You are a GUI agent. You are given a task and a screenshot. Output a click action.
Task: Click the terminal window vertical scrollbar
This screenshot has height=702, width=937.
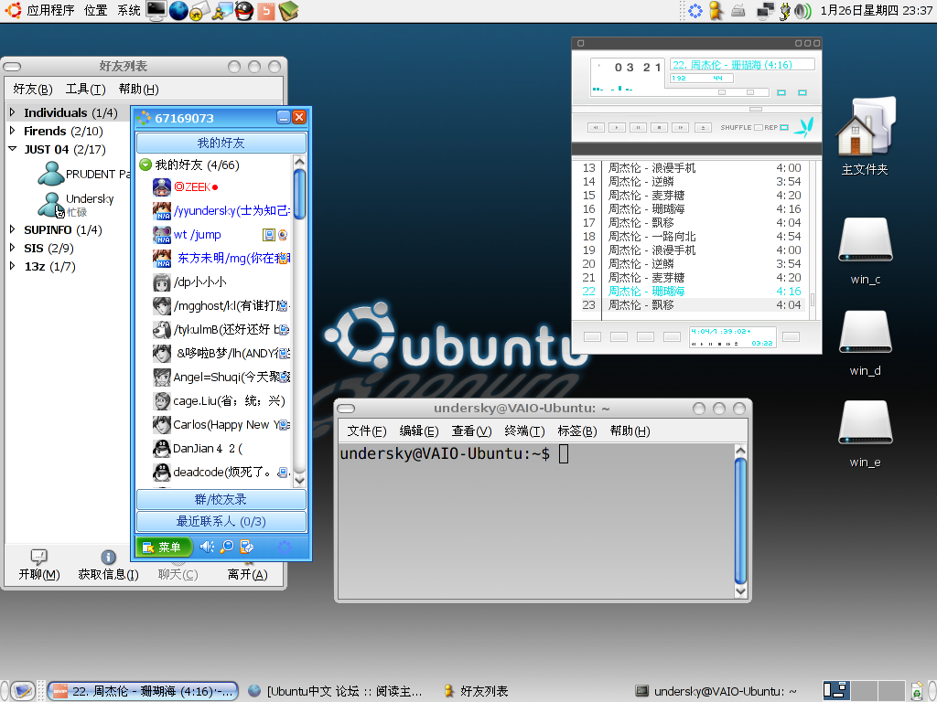[x=740, y=521]
